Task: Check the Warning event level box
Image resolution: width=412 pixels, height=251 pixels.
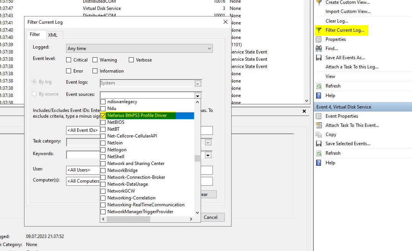Action: [x=94, y=60]
